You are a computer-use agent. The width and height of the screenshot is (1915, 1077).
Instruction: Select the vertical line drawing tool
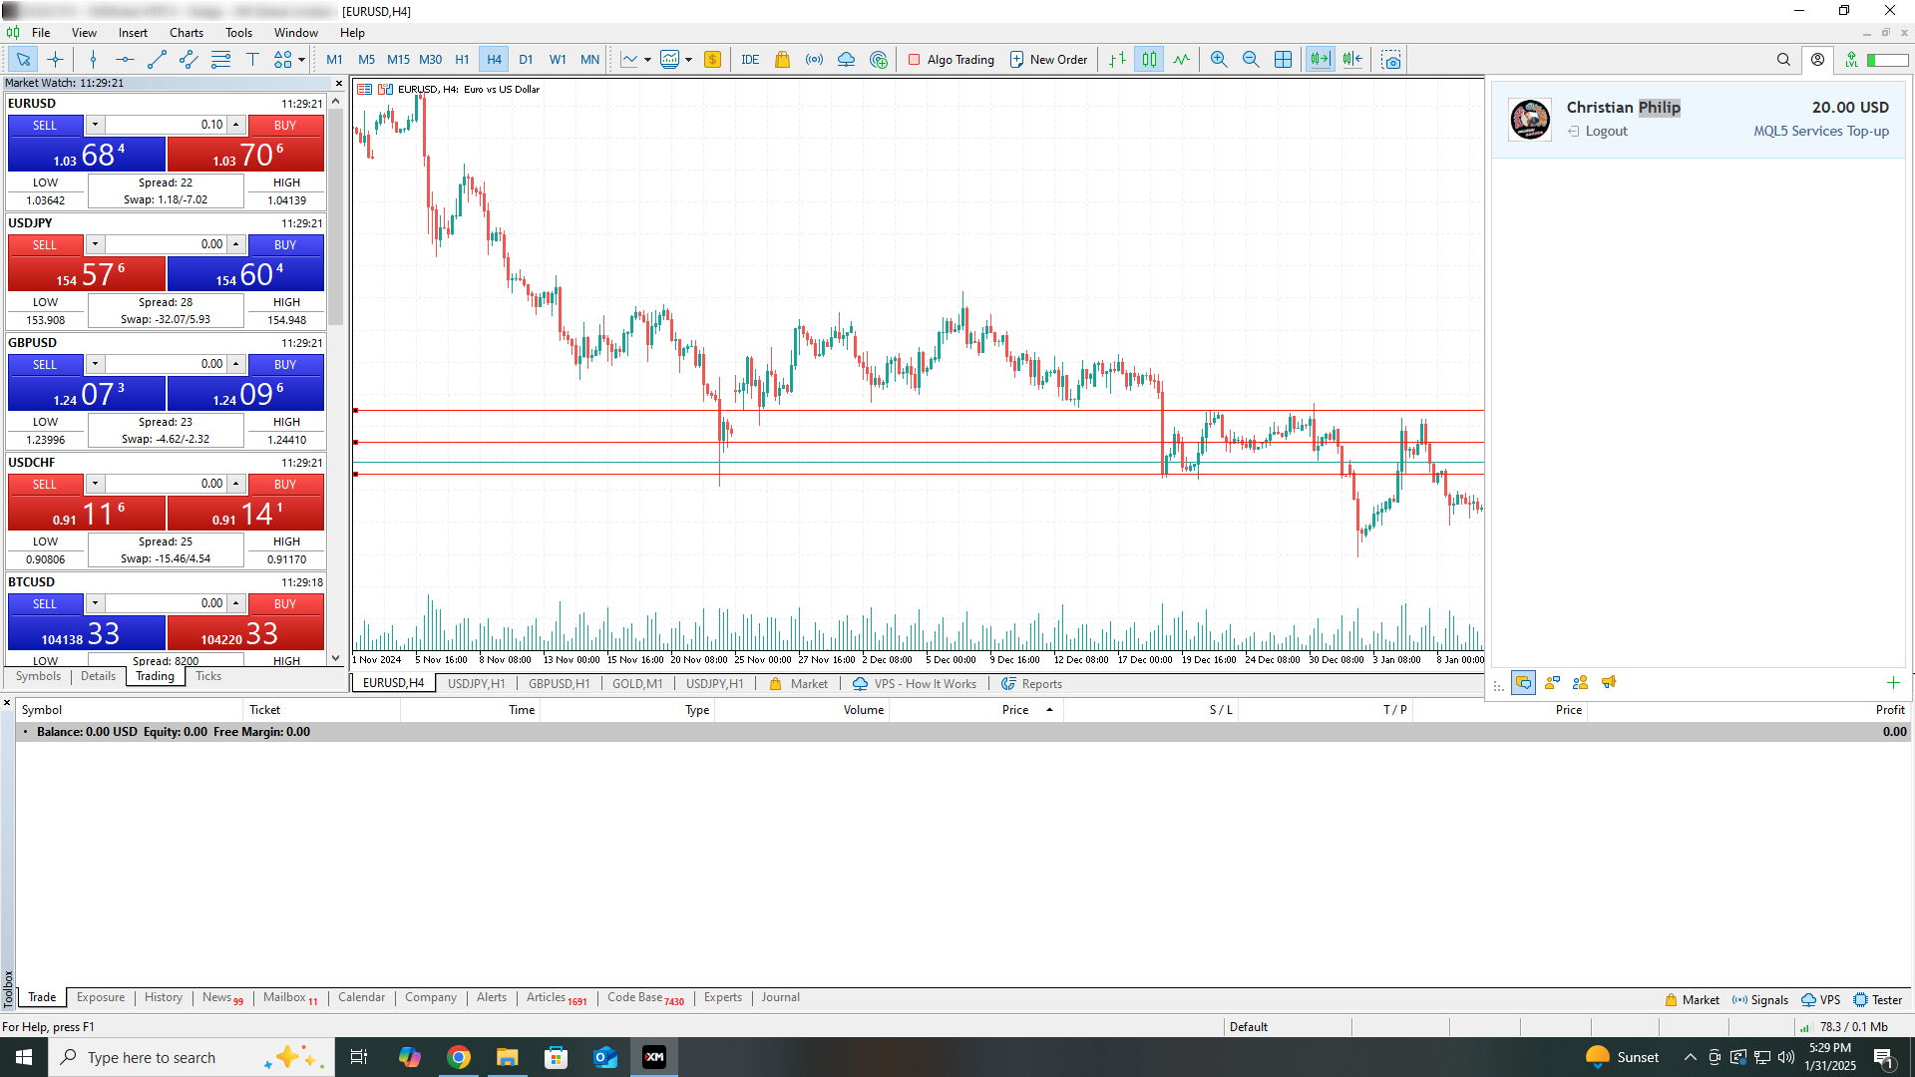93,60
